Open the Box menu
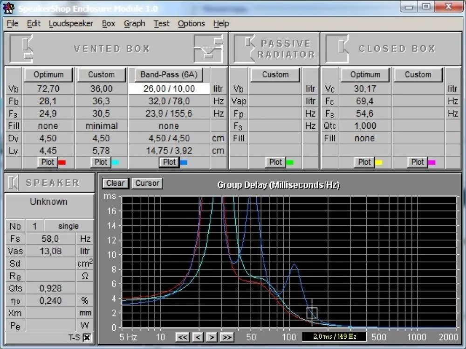 point(109,23)
